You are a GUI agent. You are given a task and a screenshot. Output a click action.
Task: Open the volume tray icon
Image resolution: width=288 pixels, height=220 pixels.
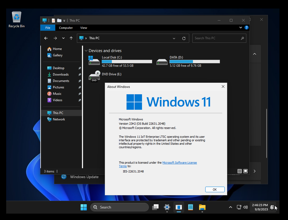(x=245, y=207)
